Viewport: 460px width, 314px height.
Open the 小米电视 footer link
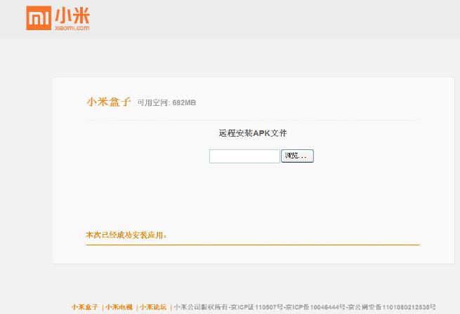(x=119, y=307)
